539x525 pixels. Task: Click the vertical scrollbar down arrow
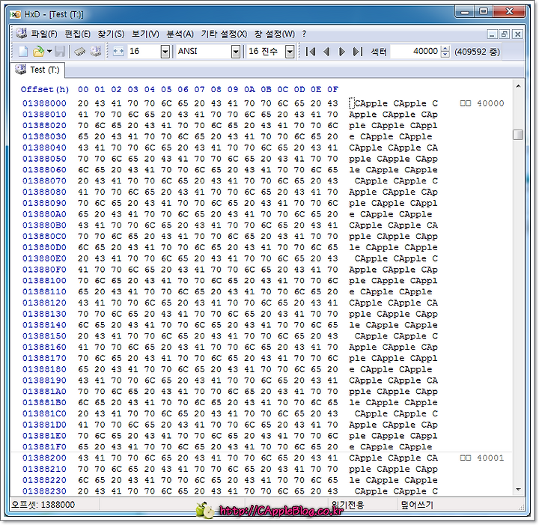(518, 489)
